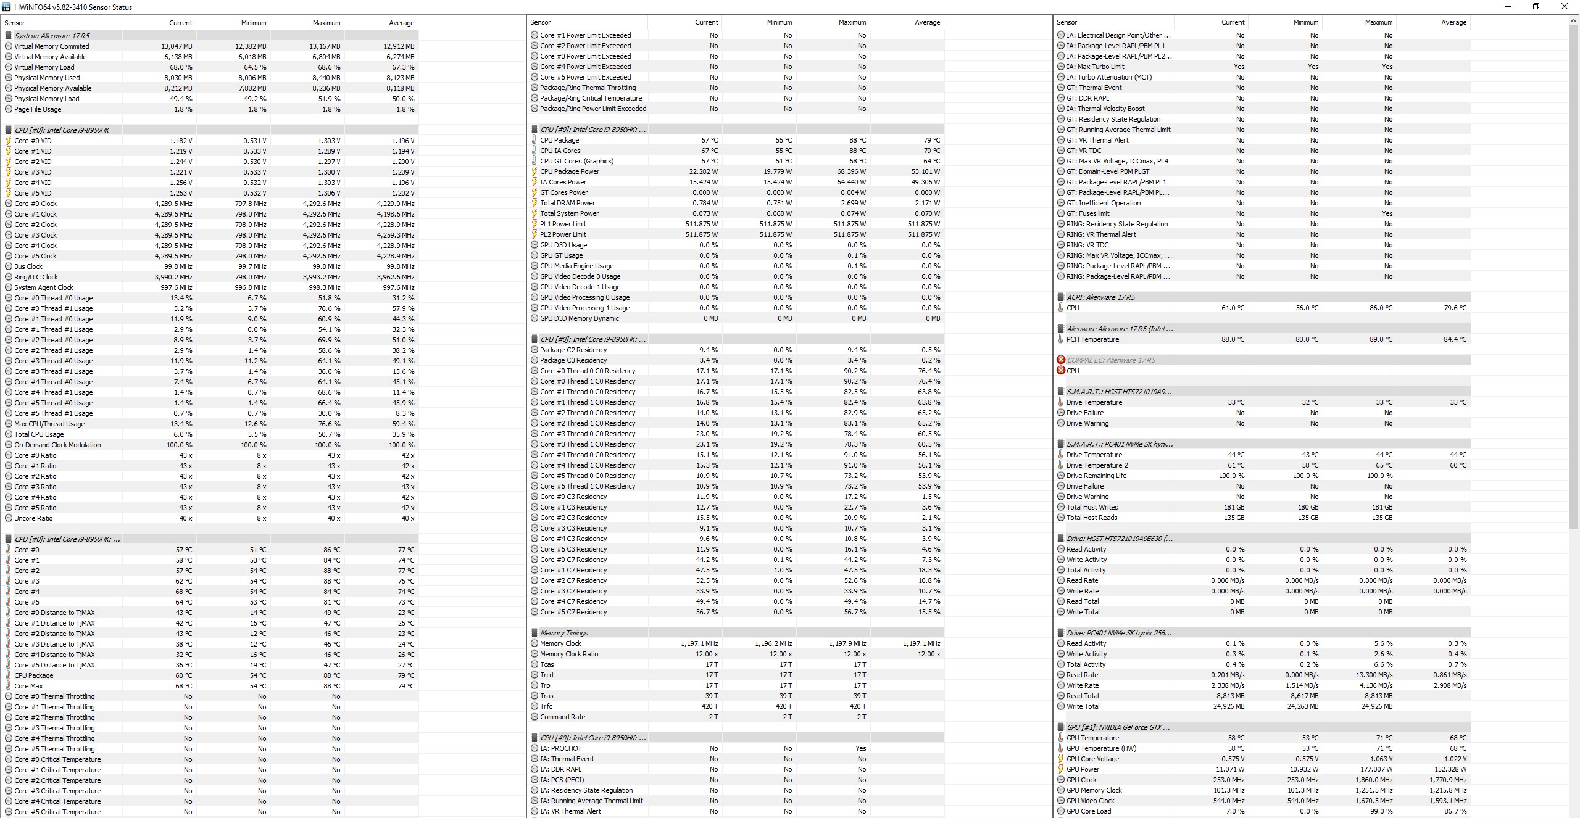Image resolution: width=1580 pixels, height=818 pixels.
Task: Select the Max CPU/Thread Usage row
Action: point(211,424)
